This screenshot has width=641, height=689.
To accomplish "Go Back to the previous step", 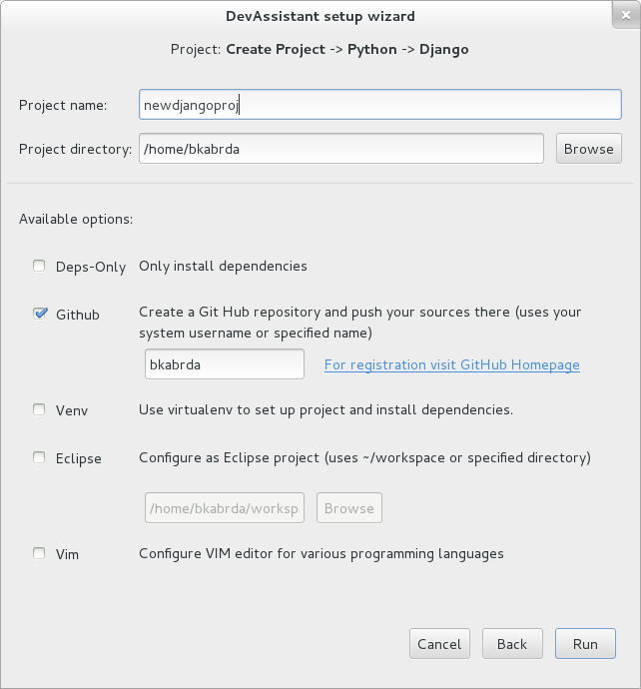I will point(512,644).
